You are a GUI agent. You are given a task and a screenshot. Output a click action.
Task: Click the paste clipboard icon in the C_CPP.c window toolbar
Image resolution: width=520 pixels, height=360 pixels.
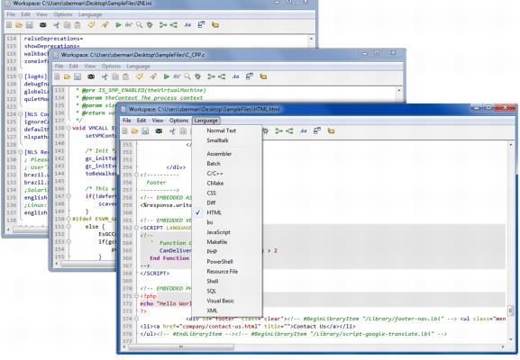click(125, 76)
